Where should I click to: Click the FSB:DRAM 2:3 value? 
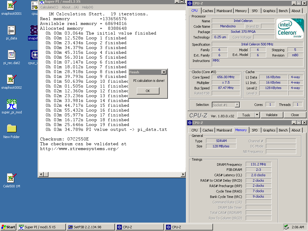click(x=258, y=170)
